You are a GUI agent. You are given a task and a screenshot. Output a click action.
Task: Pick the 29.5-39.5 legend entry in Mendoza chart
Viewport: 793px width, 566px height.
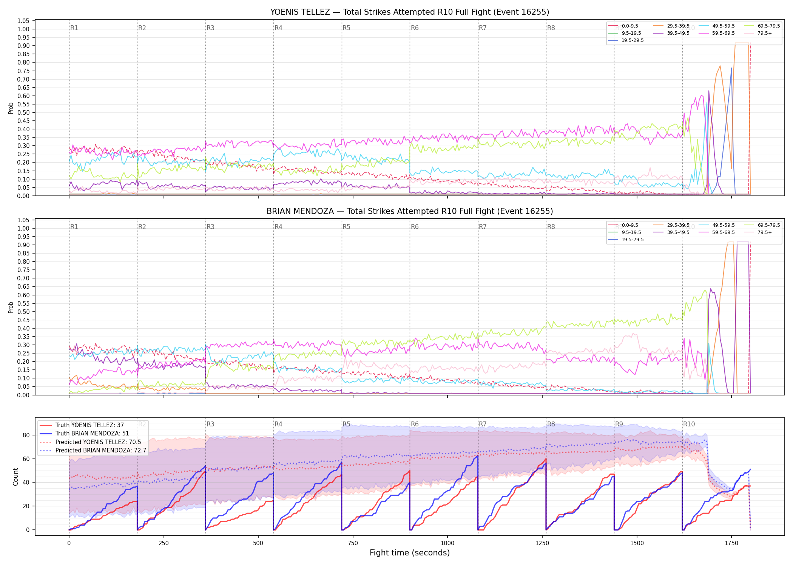[671, 225]
